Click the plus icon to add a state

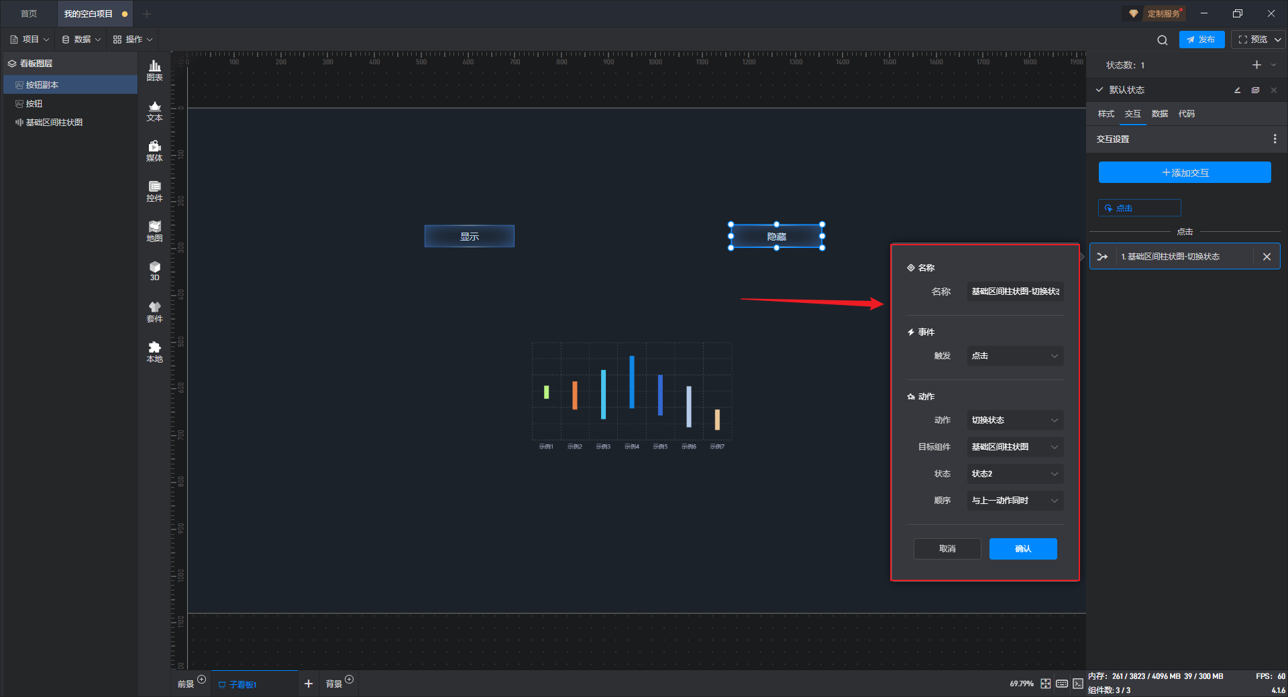pos(1256,65)
